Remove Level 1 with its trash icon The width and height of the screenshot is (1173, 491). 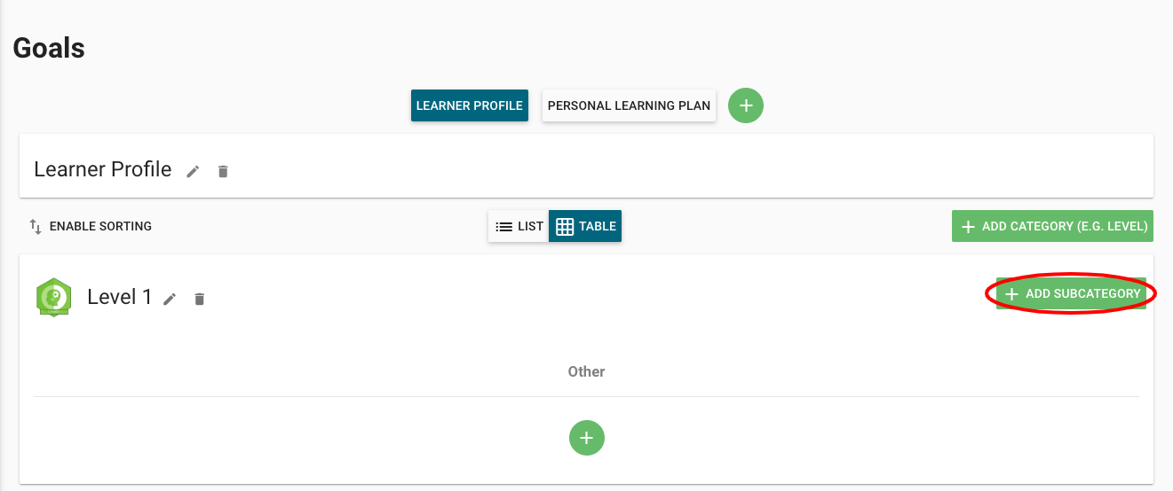[200, 299]
